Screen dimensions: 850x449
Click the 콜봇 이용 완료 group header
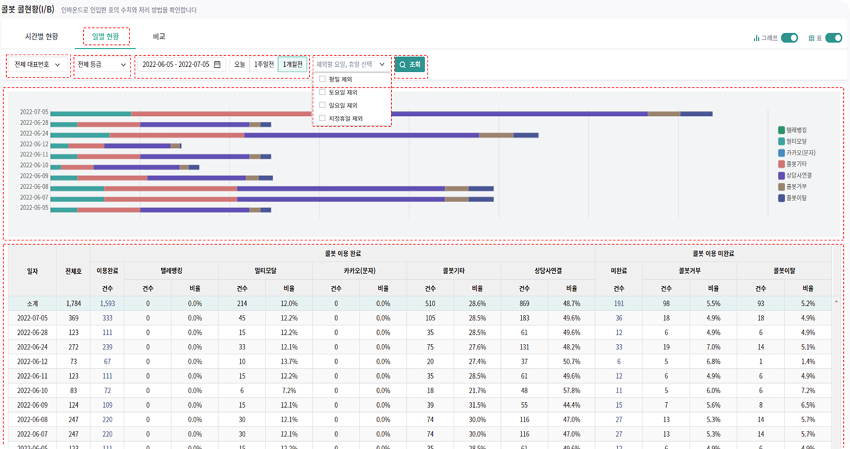342,254
